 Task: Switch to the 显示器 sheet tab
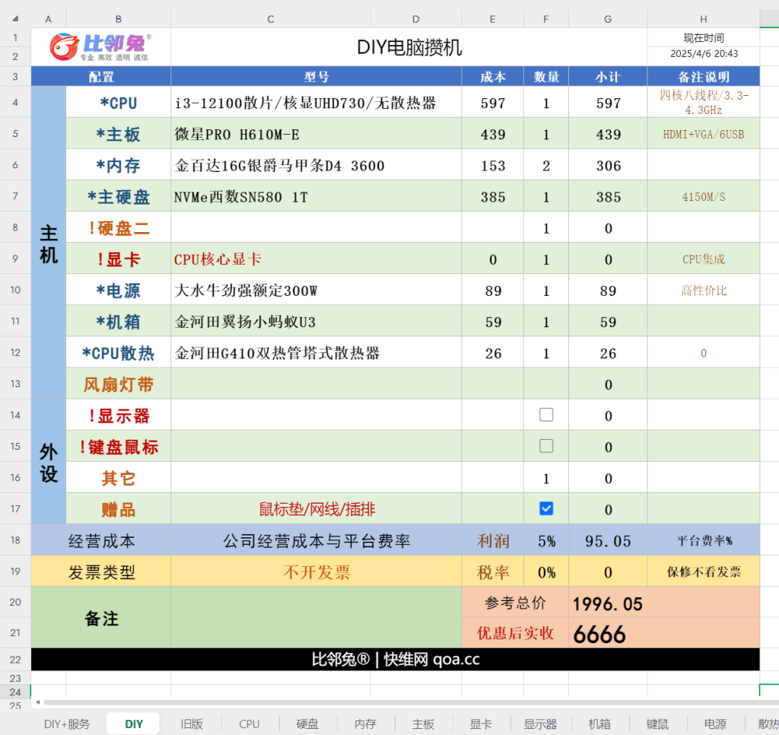click(x=540, y=724)
